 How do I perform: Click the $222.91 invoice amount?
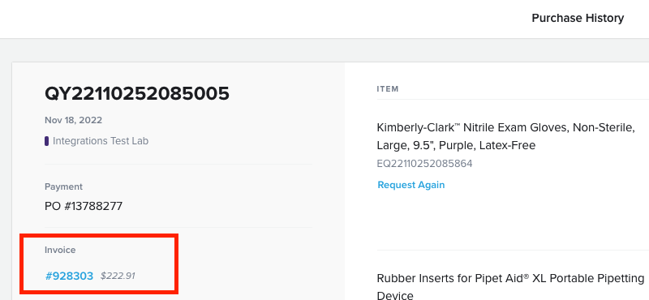[x=118, y=276]
